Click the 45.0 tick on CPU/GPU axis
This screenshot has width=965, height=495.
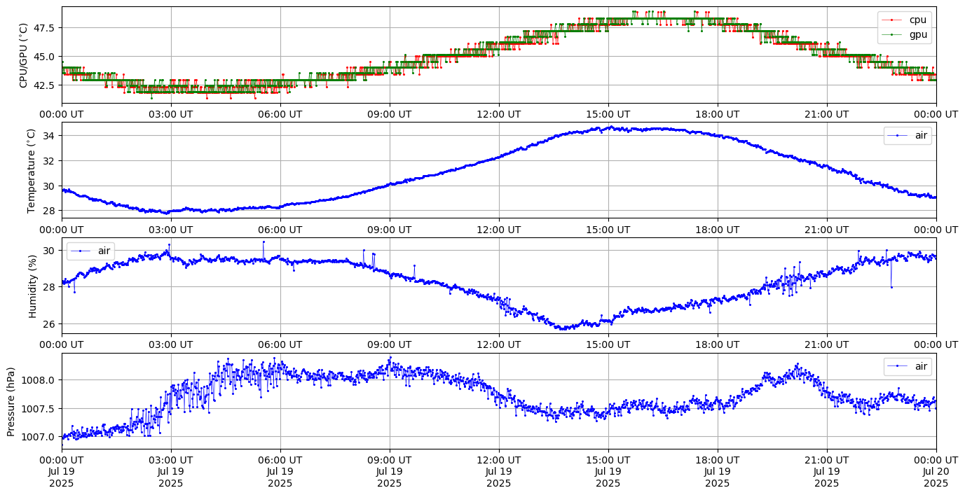pyautogui.click(x=45, y=57)
